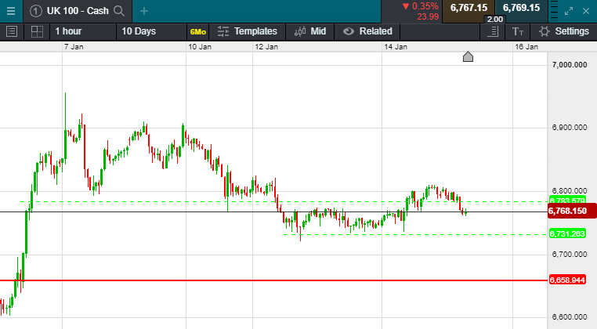Click the 0.35% change indicator
Image resolution: width=597 pixels, height=329 pixels.
point(421,6)
